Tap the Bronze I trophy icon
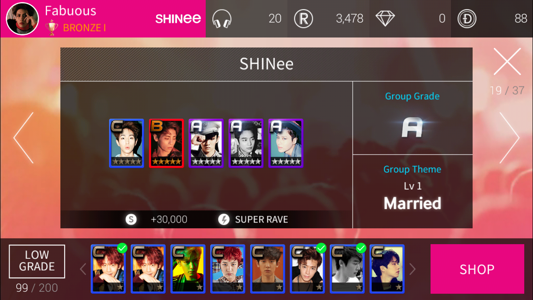This screenshot has height=300, width=533. [52, 27]
